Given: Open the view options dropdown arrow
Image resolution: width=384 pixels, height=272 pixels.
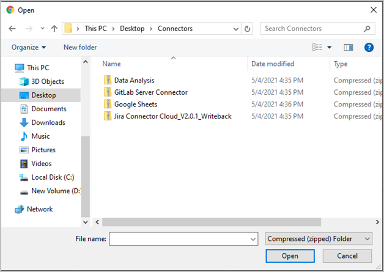Looking at the screenshot, I should click(330, 47).
